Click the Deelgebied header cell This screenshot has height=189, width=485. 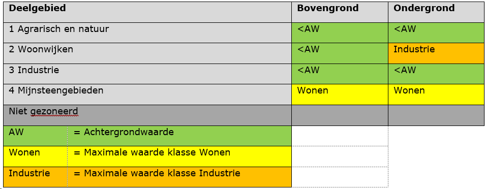click(x=147, y=12)
